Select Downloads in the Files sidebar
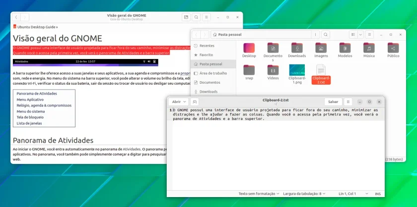Screen dimensions: 417x207 [213, 92]
